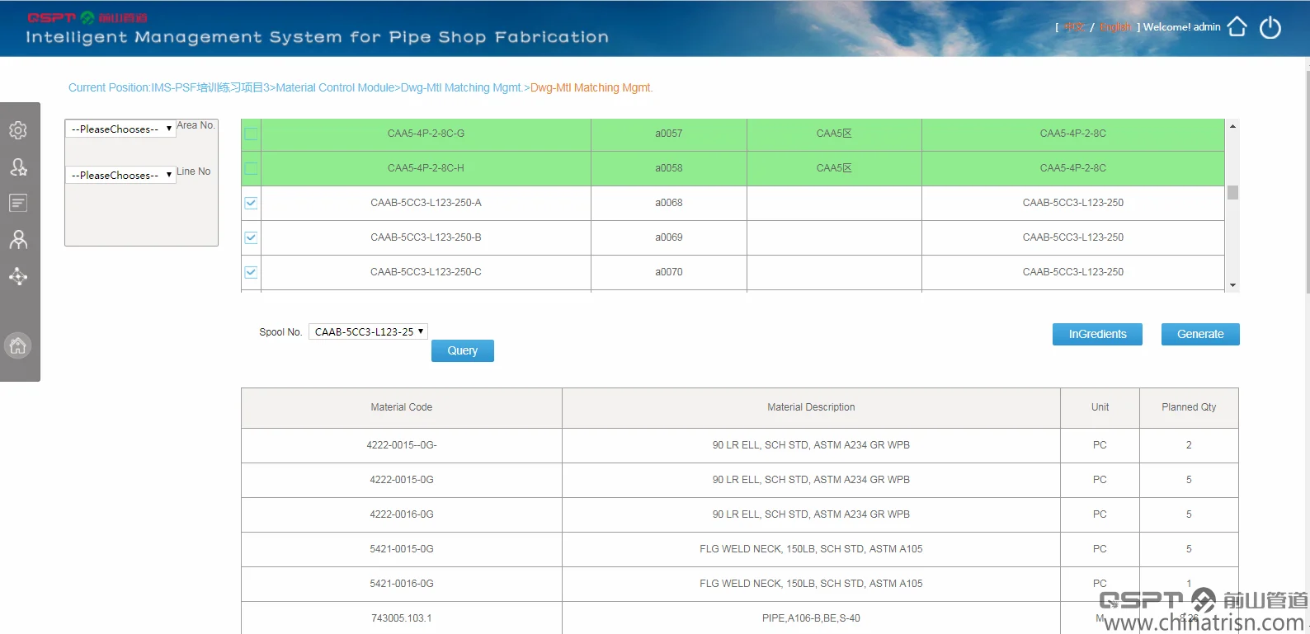
Task: Switch language to English
Action: [x=1116, y=27]
